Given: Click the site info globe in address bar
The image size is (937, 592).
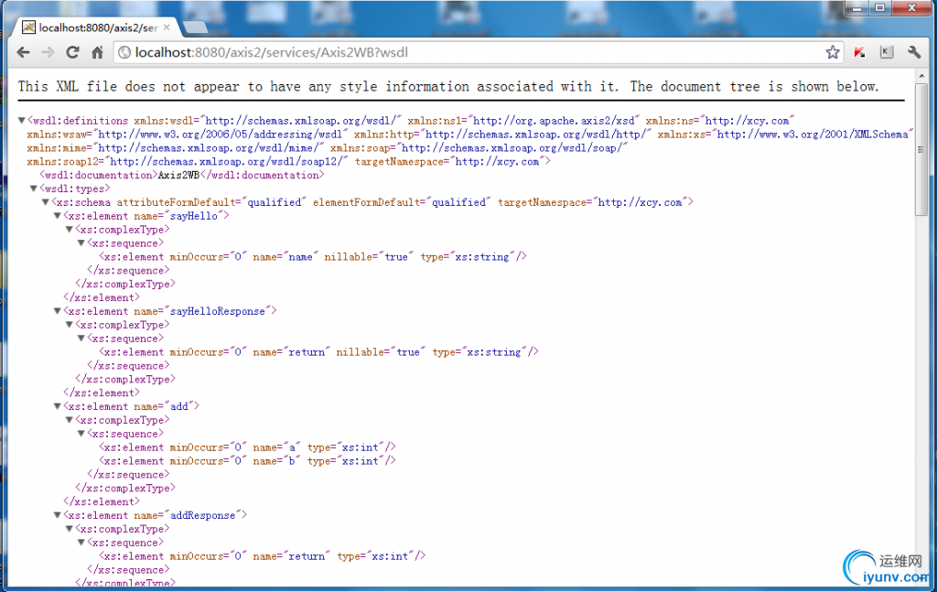Looking at the screenshot, I should pos(124,52).
